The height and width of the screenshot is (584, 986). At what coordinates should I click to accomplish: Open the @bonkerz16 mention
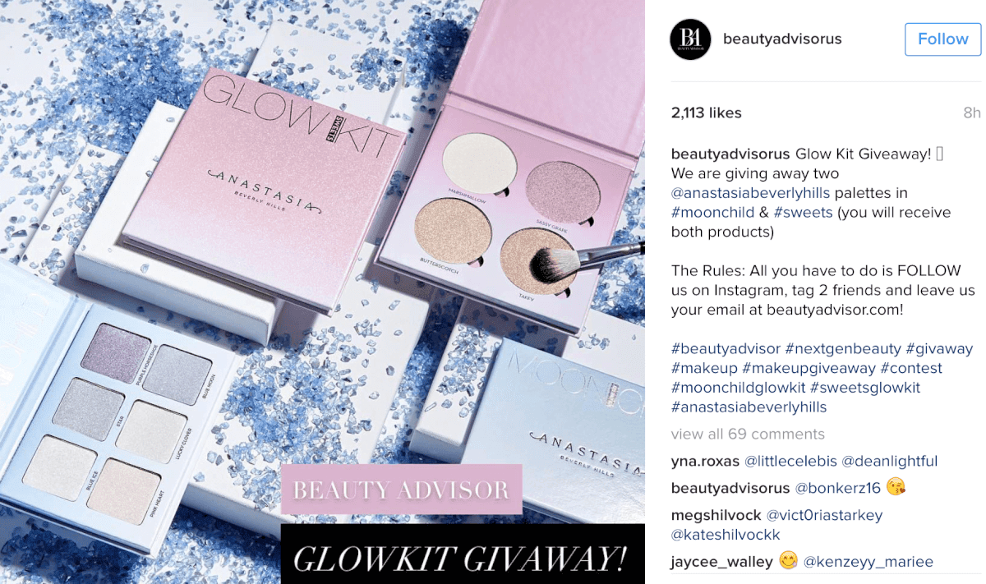tap(837, 488)
